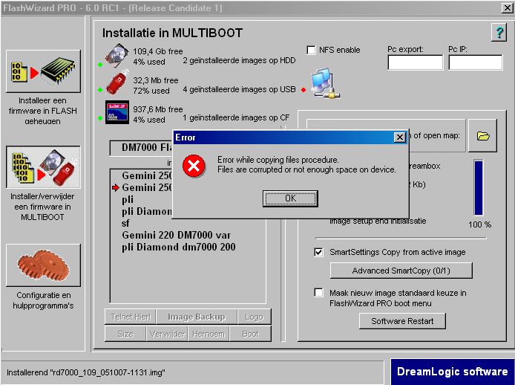
Task: Open 'Configuratie en hulpprogramma's' gears icon
Action: coord(43,265)
